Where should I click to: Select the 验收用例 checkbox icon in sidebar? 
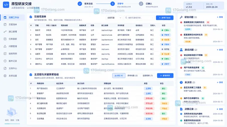5,54
